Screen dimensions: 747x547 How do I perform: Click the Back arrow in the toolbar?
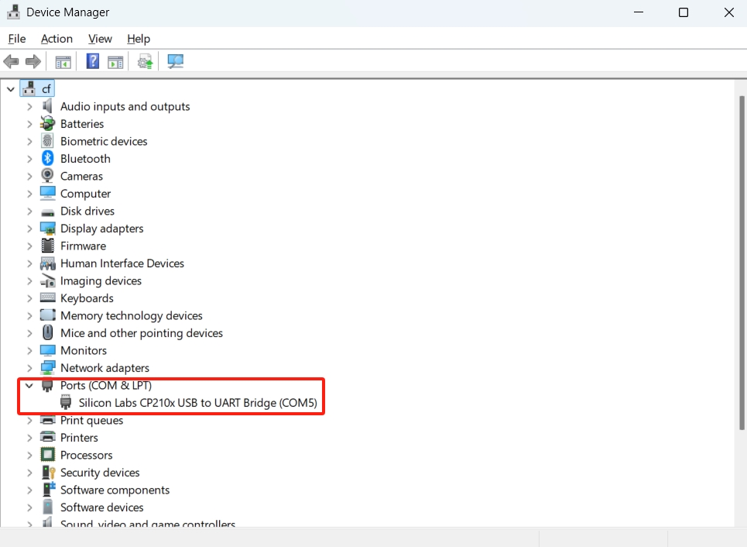[12, 62]
